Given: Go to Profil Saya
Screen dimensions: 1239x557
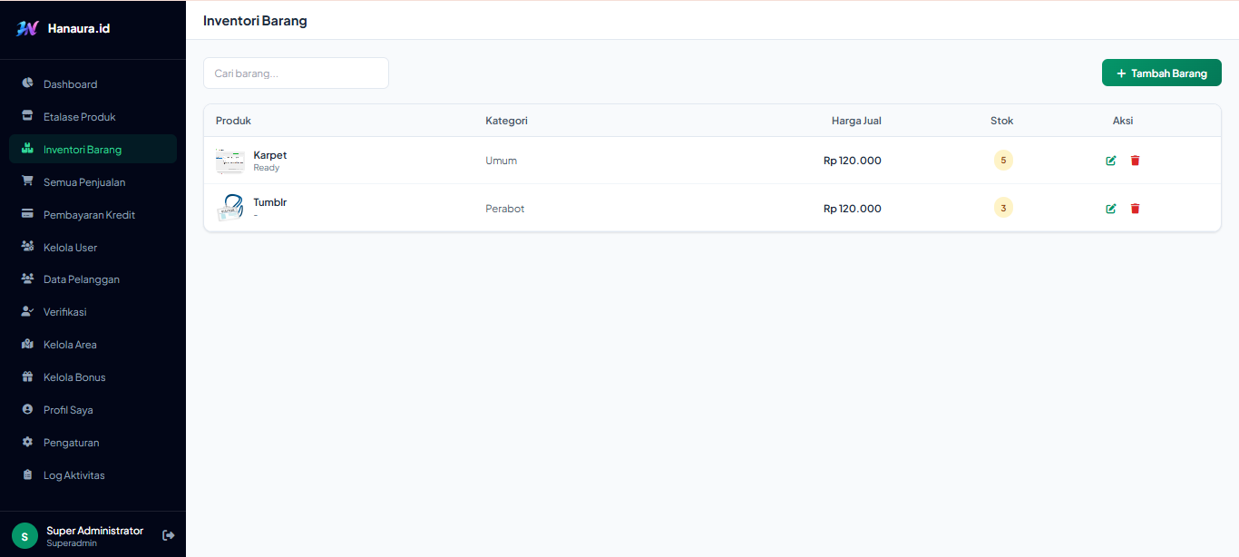Looking at the screenshot, I should (x=93, y=410).
